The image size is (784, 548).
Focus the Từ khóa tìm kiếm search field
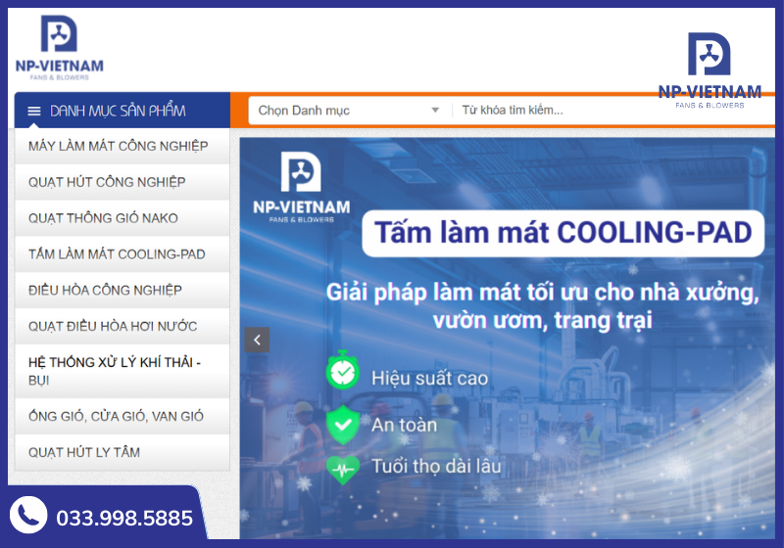click(612, 111)
